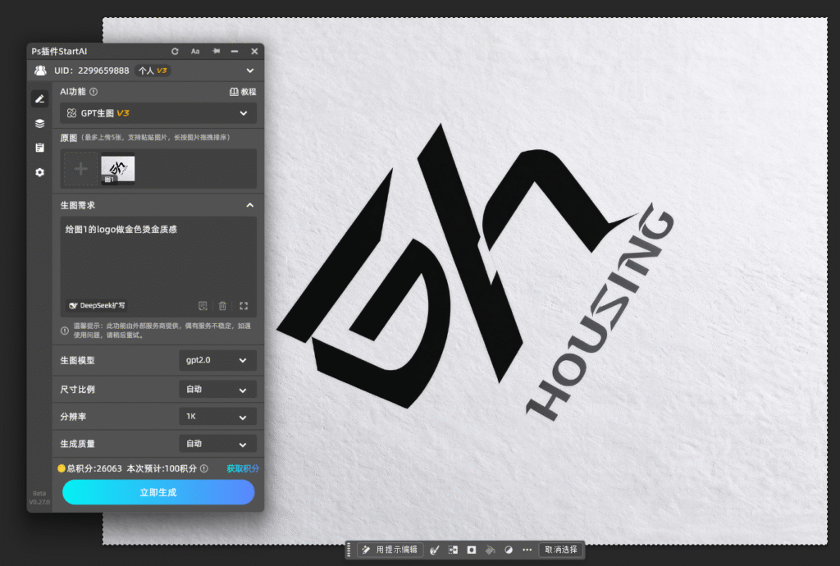Clear the prompt with the trash icon
Viewport: 840px width, 566px height.
222,306
